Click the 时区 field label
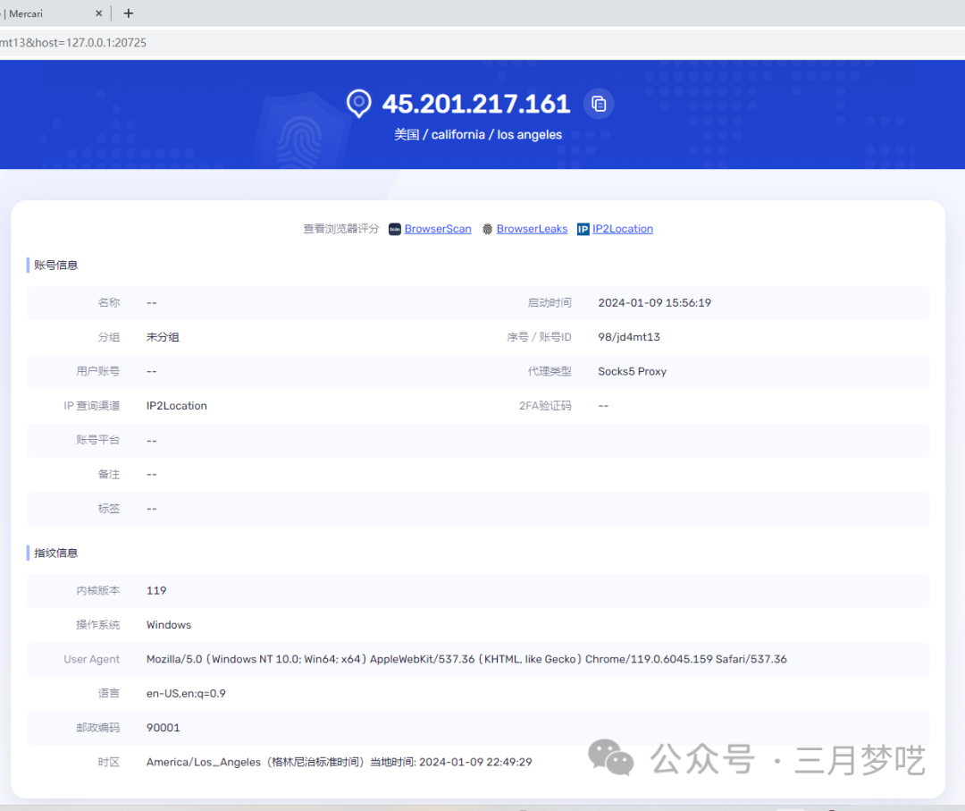This screenshot has width=965, height=811. [x=109, y=763]
